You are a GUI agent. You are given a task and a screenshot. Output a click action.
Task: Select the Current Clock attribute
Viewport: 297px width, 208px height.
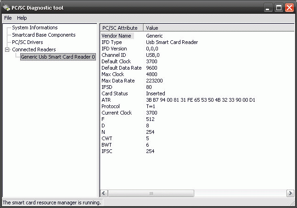pyautogui.click(x=117, y=113)
